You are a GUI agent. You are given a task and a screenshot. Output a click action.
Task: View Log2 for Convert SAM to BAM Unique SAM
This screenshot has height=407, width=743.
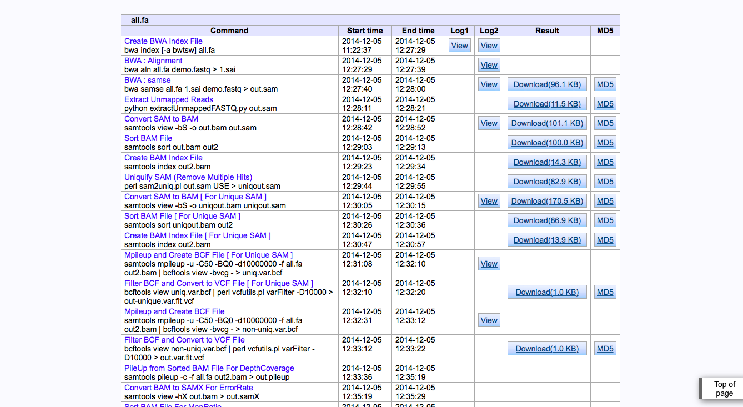[x=489, y=201]
